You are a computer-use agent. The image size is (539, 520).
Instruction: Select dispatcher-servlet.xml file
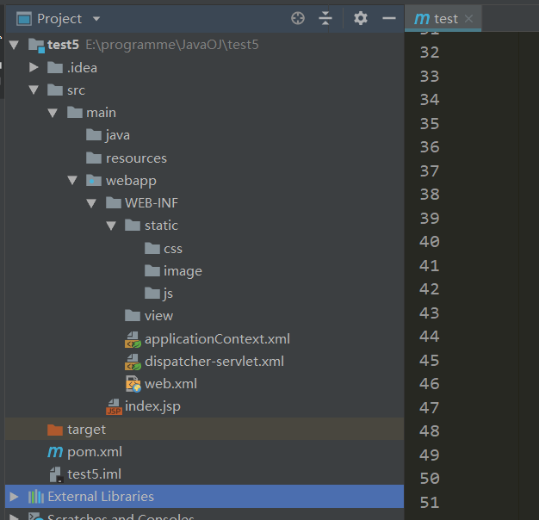tap(214, 362)
